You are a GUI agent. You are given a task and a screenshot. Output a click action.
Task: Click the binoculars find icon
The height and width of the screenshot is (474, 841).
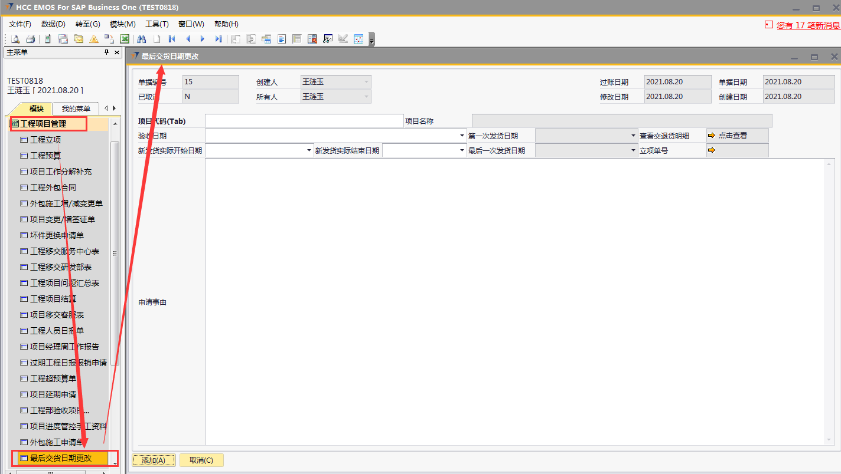tap(142, 39)
